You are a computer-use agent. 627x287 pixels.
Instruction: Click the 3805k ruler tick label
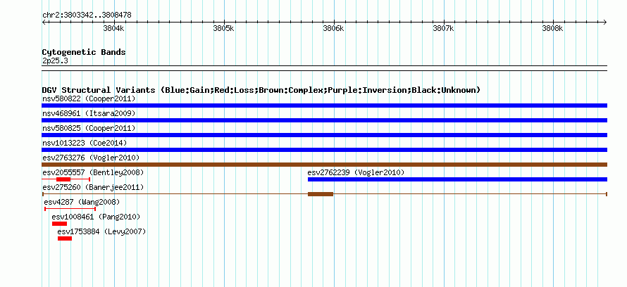[223, 29]
